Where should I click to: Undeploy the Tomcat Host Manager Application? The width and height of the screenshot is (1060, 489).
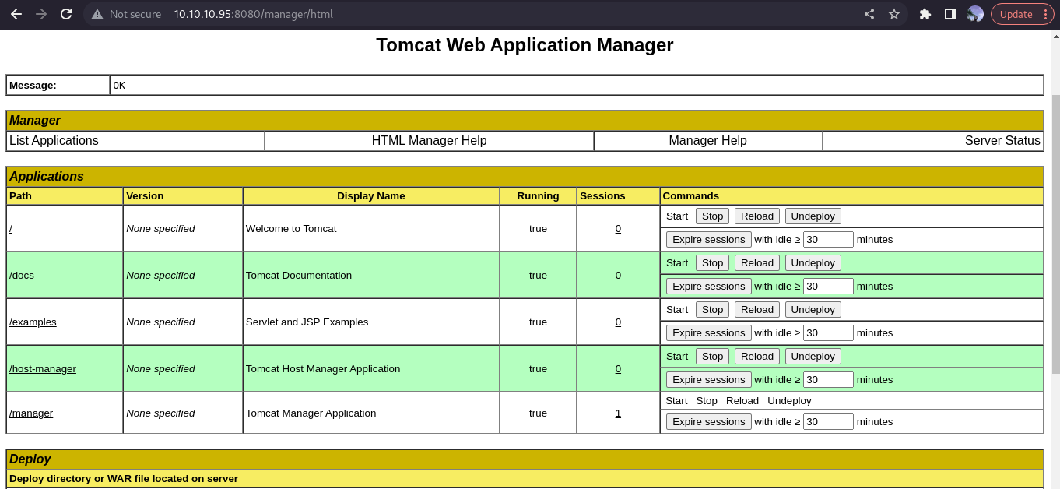pos(813,357)
